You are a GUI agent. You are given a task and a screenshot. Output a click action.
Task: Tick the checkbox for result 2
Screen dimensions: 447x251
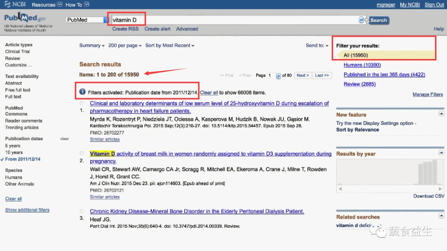82,154
